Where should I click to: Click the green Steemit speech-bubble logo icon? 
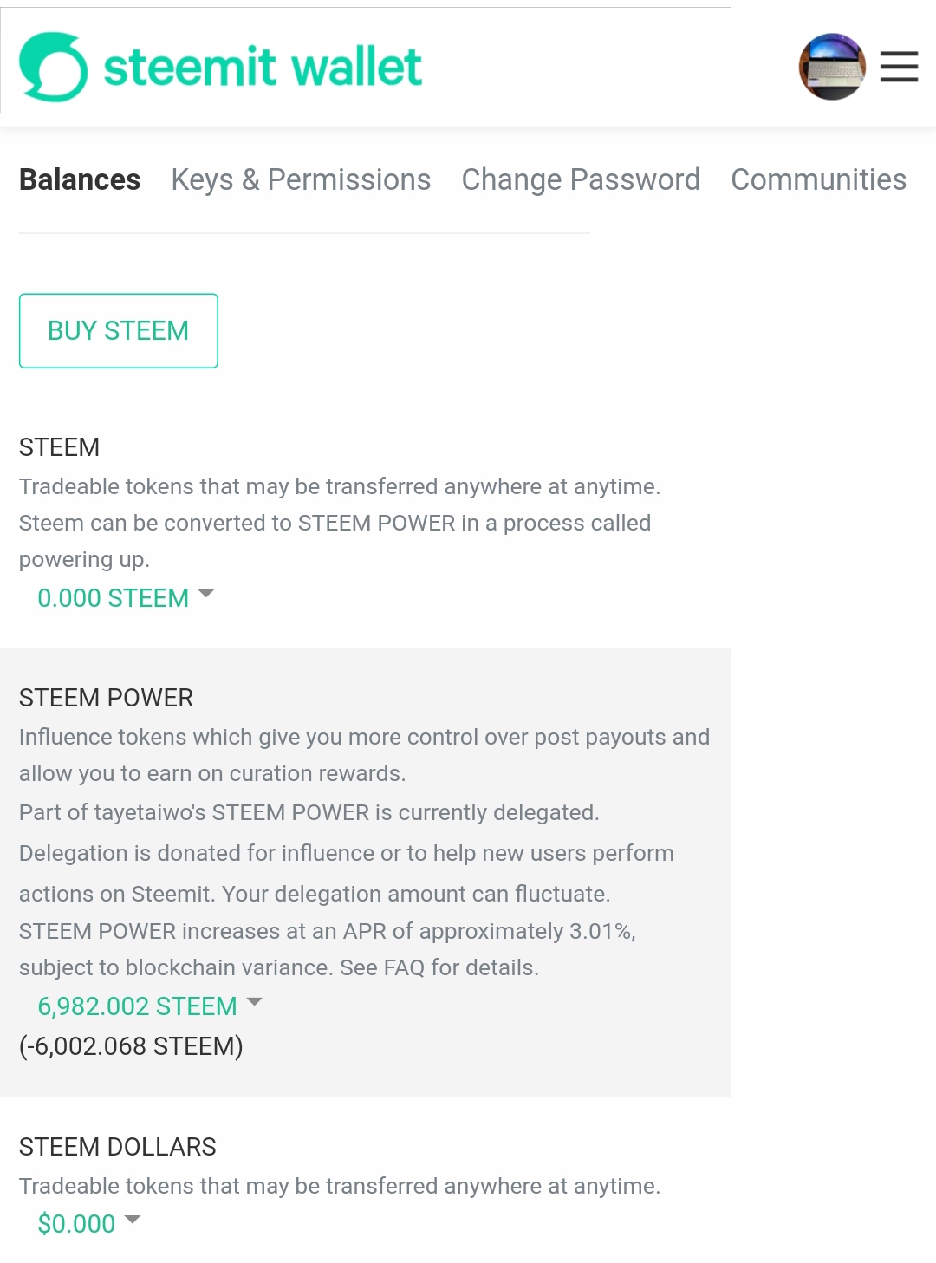(x=54, y=68)
